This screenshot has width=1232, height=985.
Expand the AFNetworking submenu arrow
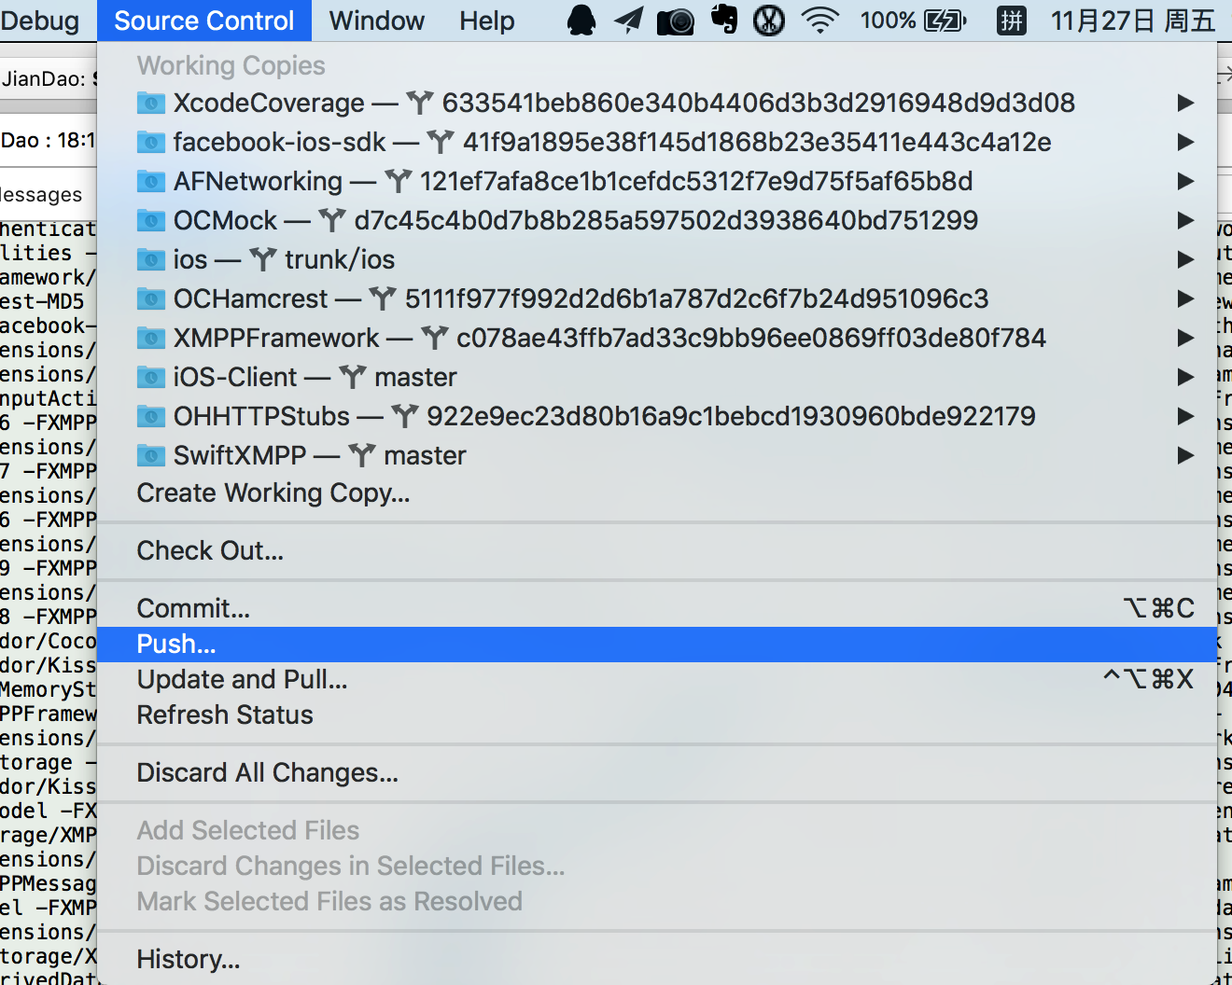point(1185,181)
